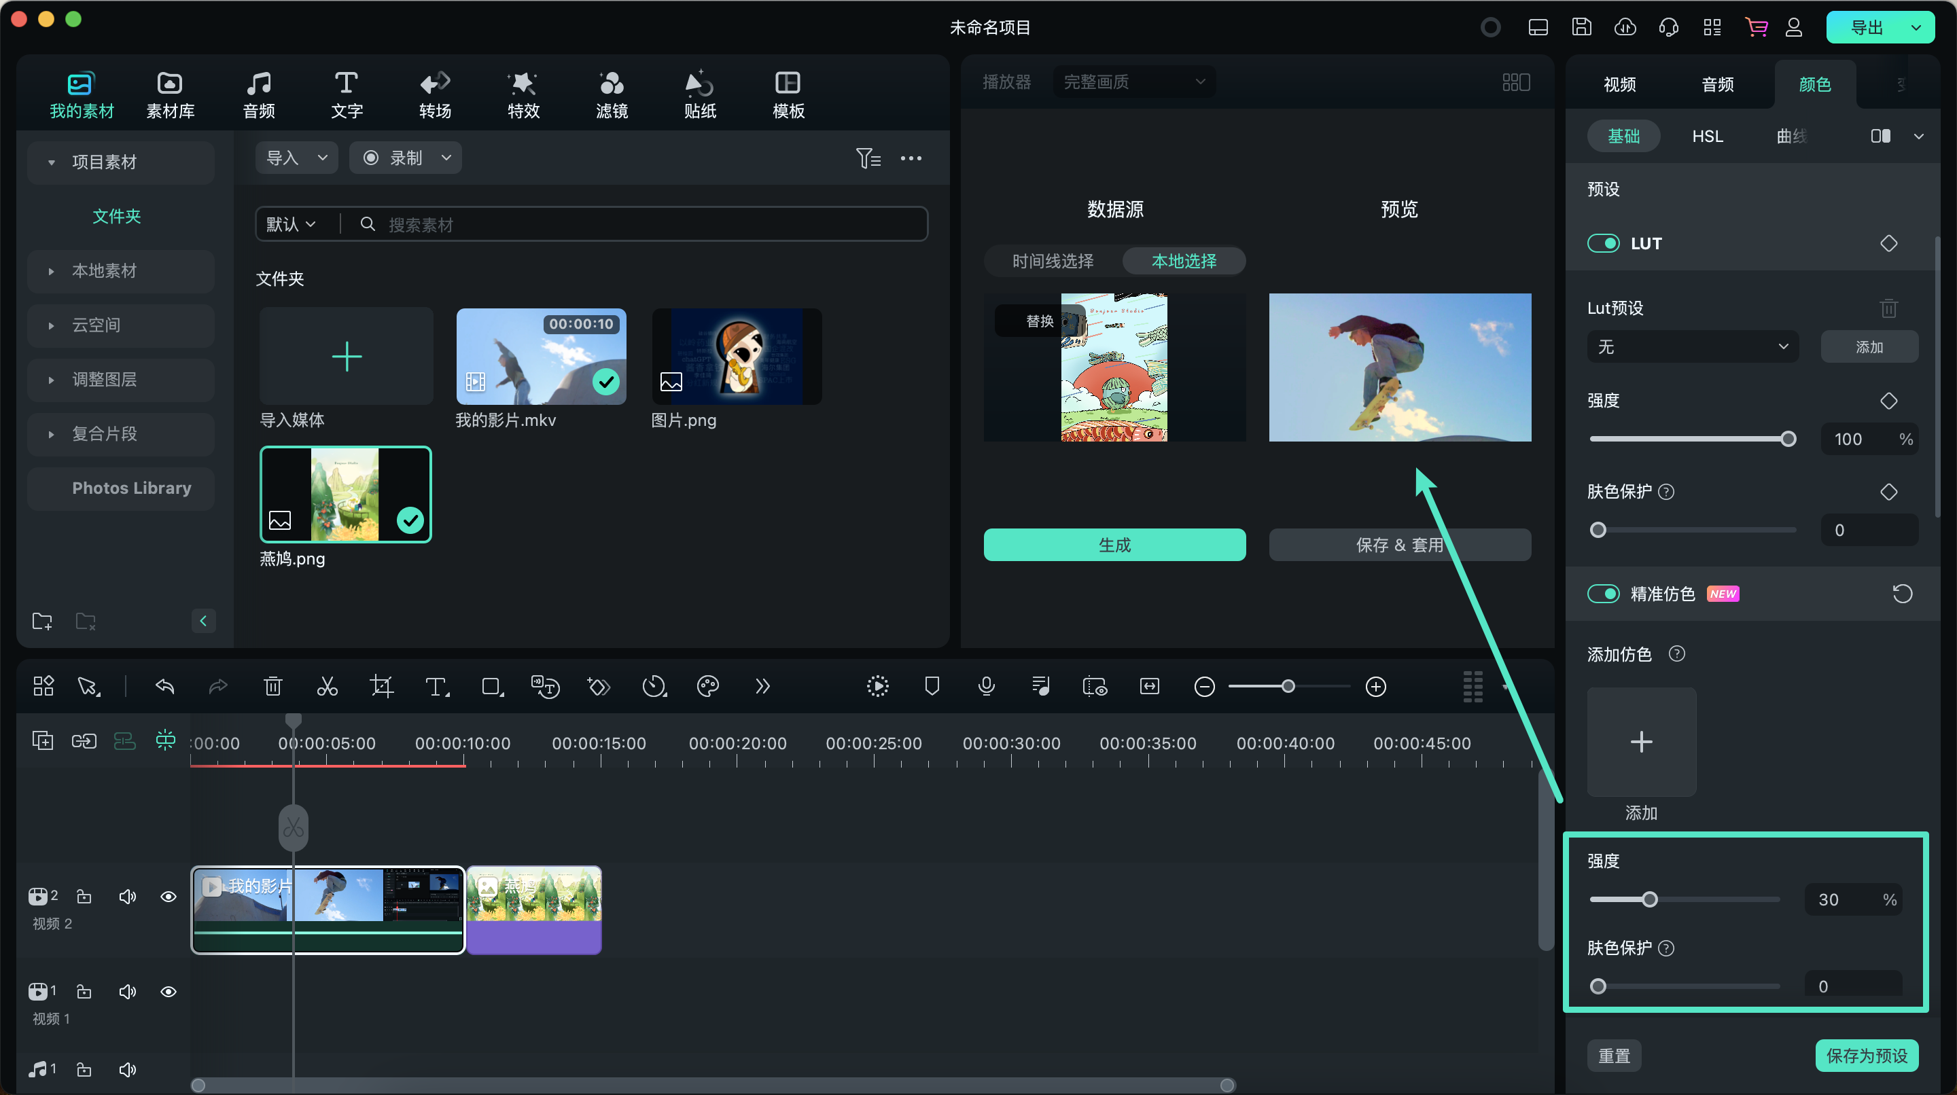Disable the 精准仿色 toggle
1957x1095 pixels.
click(x=1603, y=594)
